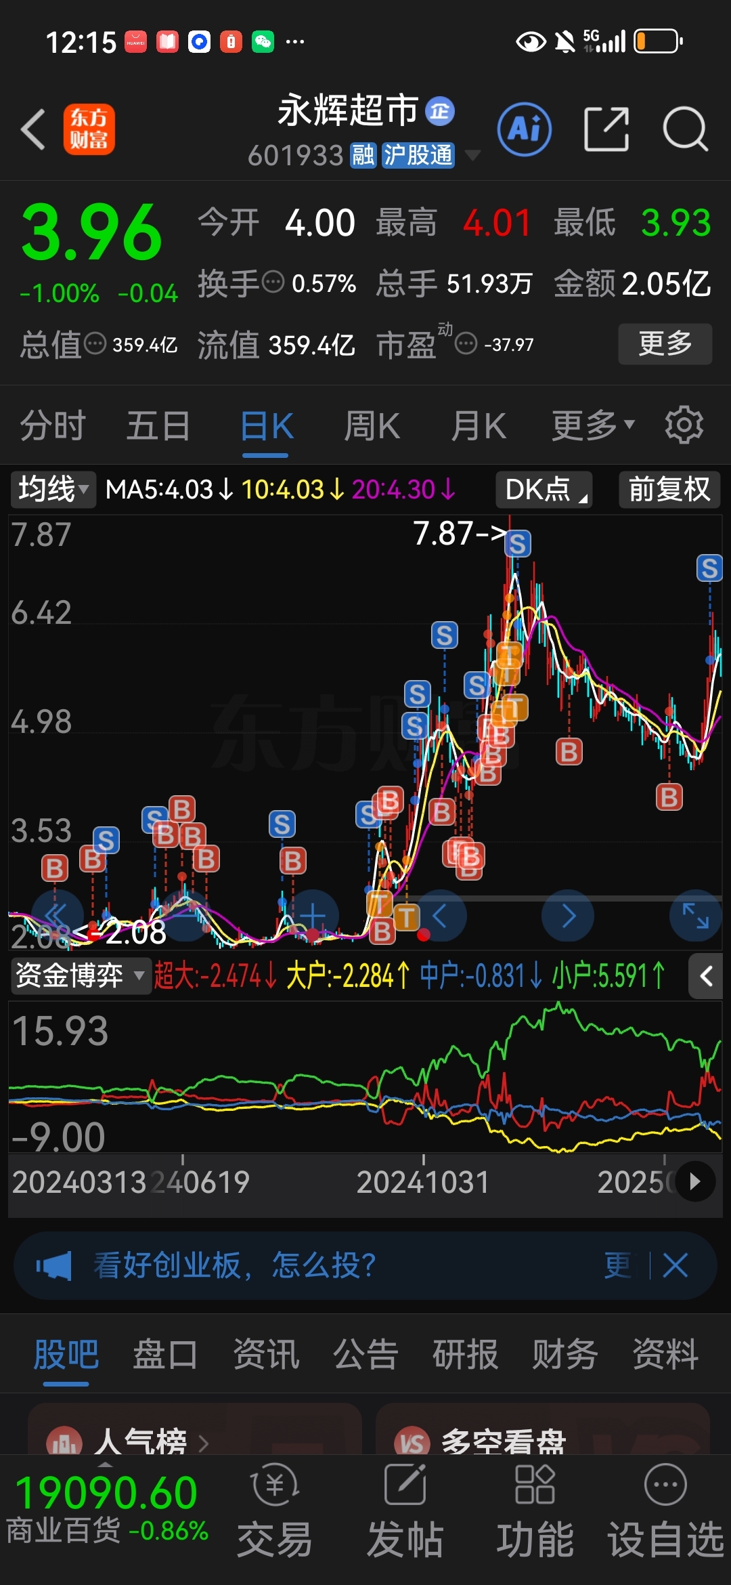Open DK点 selector dropdown
Image resolution: width=731 pixels, height=1585 pixels.
[x=544, y=489]
